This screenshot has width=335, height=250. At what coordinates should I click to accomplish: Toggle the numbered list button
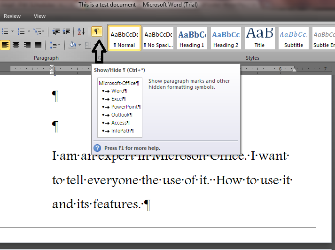(x=21, y=31)
